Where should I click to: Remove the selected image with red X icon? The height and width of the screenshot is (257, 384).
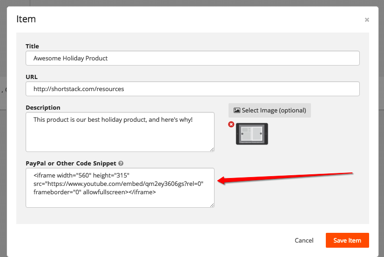[x=231, y=124]
